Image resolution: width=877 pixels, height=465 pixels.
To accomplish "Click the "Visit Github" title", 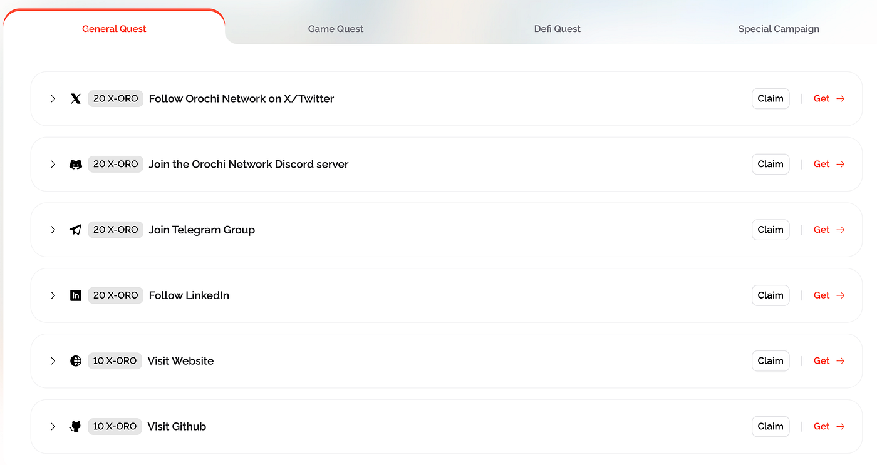I will coord(177,427).
